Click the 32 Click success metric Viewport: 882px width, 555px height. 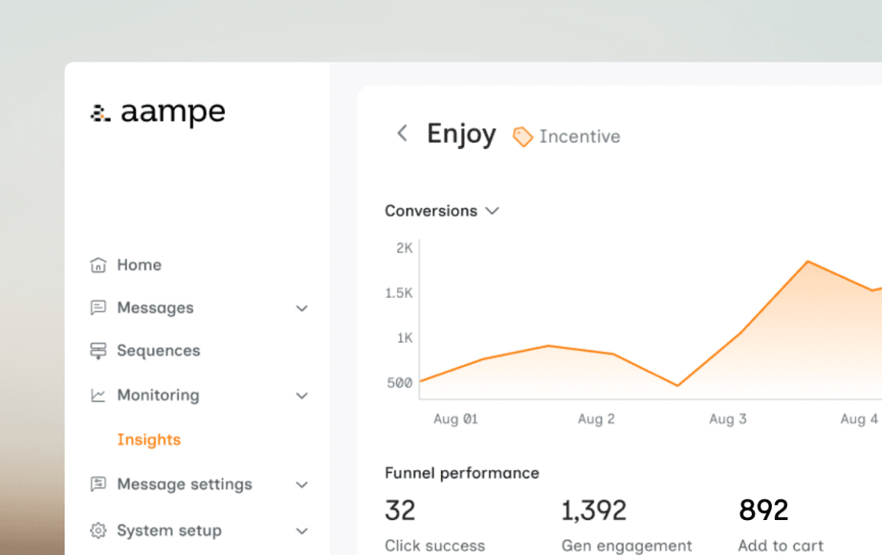coord(400,510)
